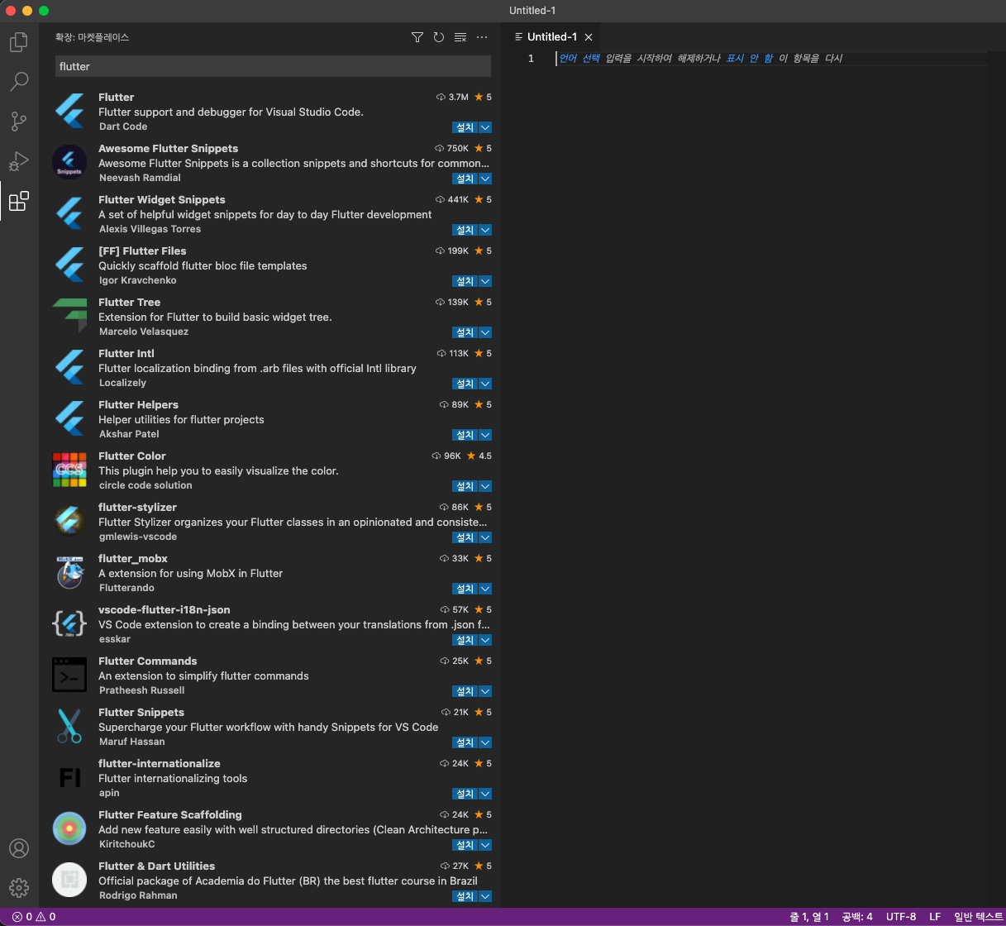Open the Flutter Feature Scaffolding title
1006x926 pixels.
170,814
